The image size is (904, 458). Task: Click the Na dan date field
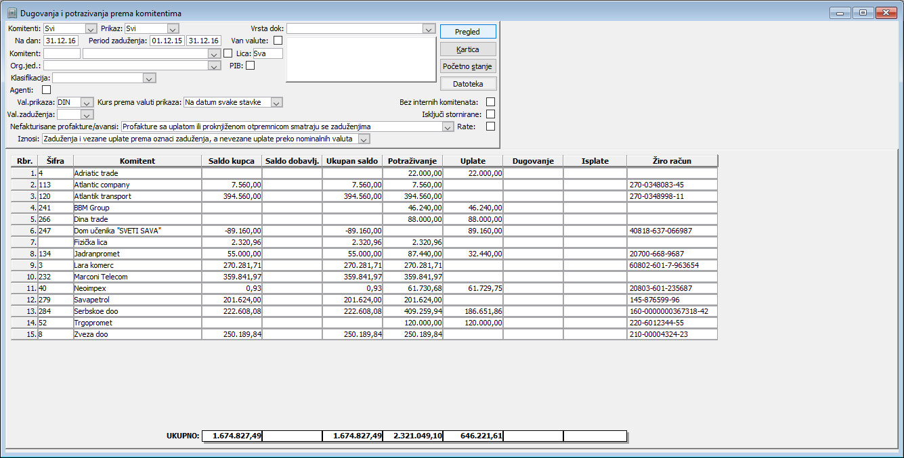(61, 41)
